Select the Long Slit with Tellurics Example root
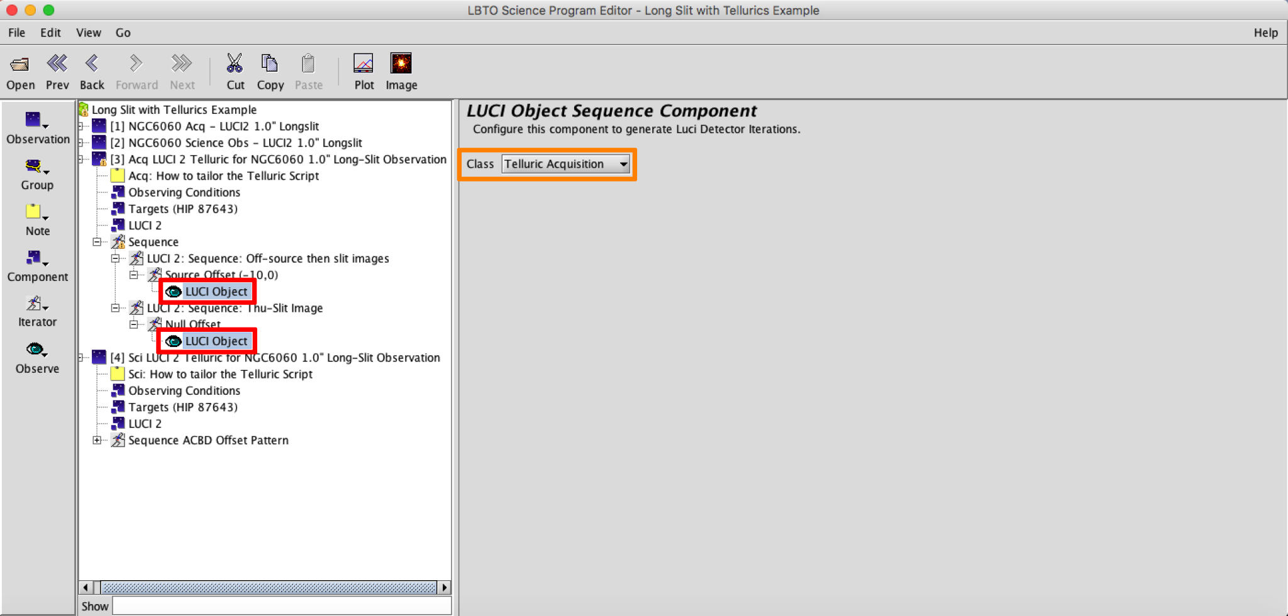 tap(174, 109)
